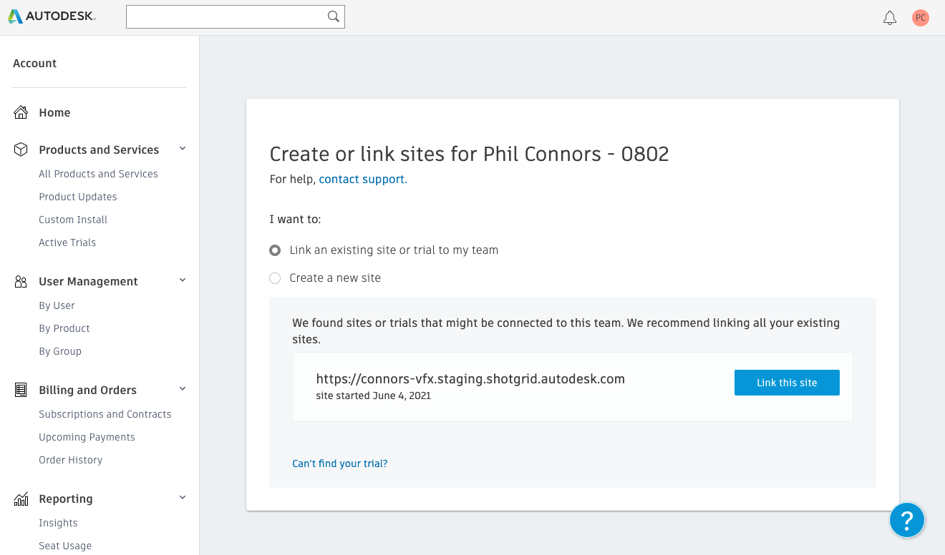Click the Autodesk logo
This screenshot has height=555, width=945.
52,16
